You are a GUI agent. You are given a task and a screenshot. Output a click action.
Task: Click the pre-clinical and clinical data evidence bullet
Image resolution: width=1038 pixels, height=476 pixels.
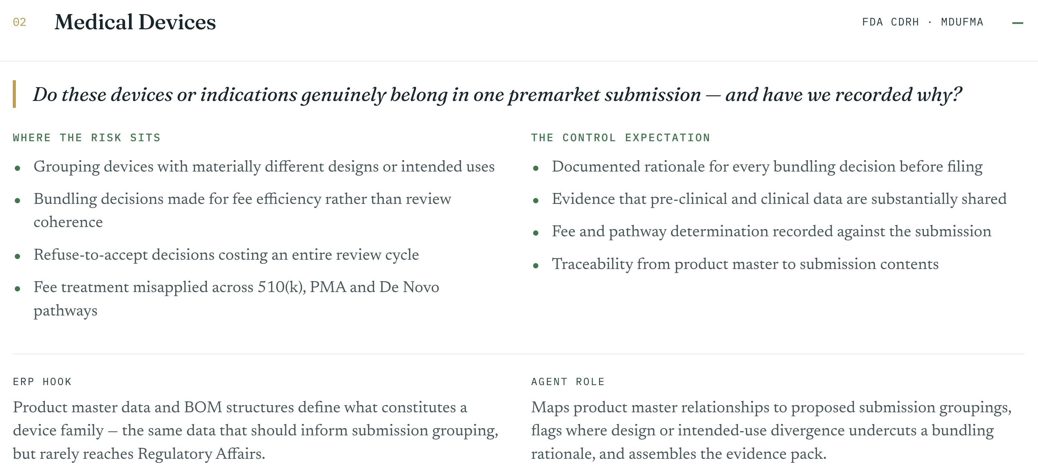pyautogui.click(x=779, y=199)
